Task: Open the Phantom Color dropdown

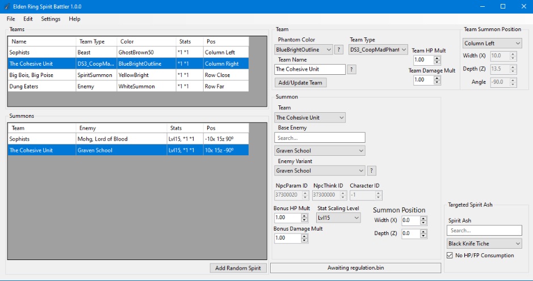Action: [304, 49]
